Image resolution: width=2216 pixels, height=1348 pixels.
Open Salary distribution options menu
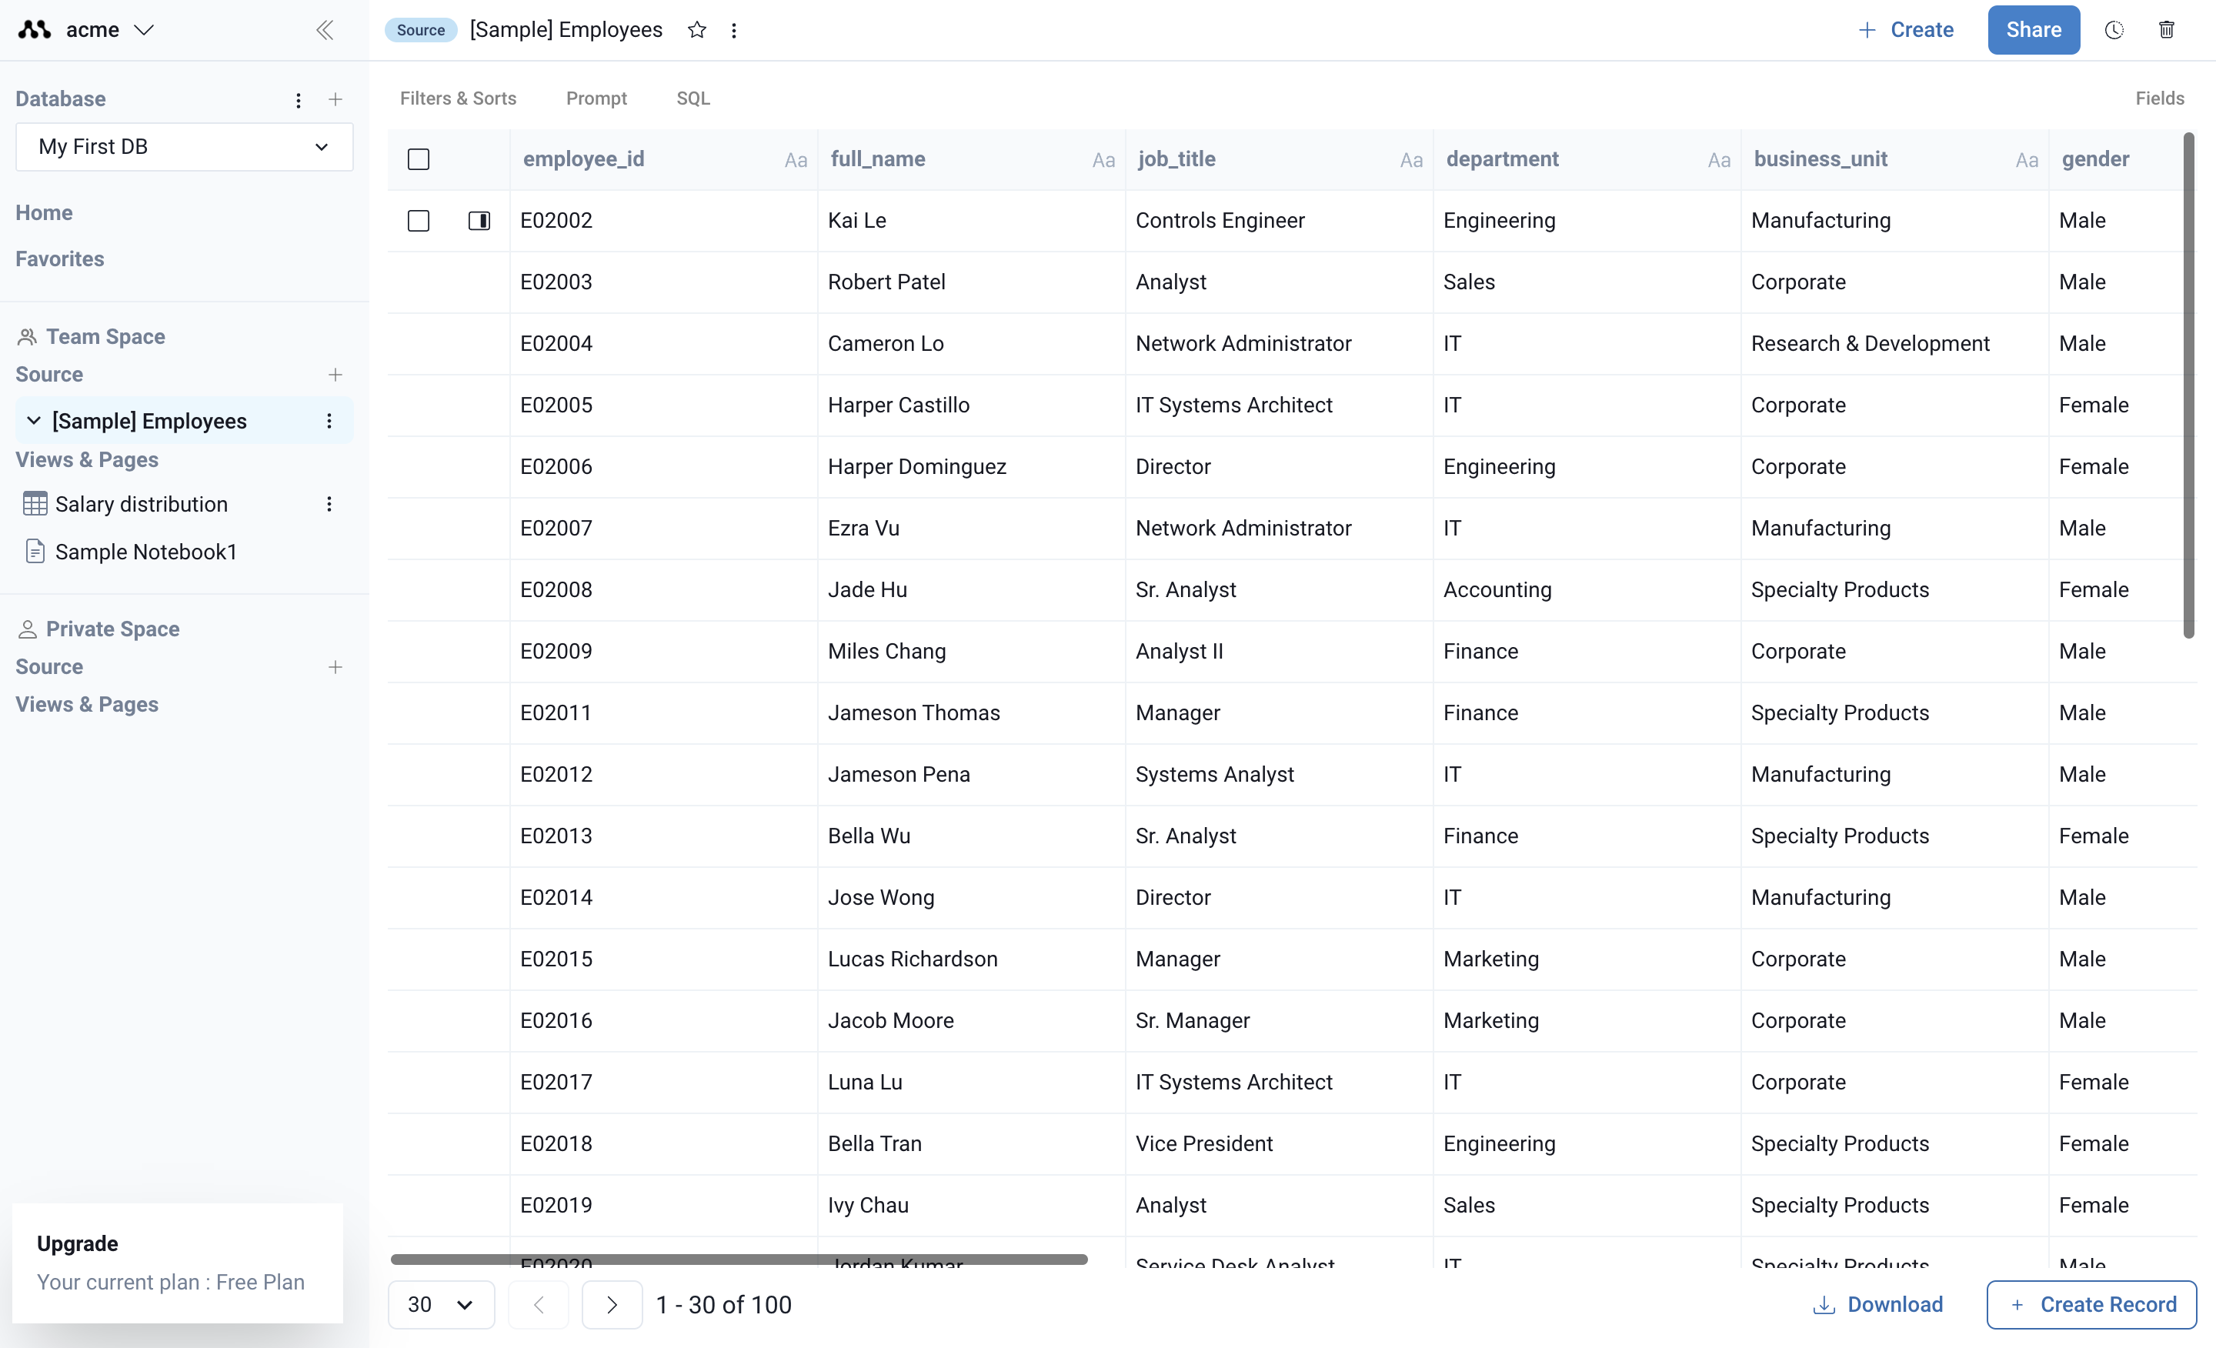coord(329,505)
